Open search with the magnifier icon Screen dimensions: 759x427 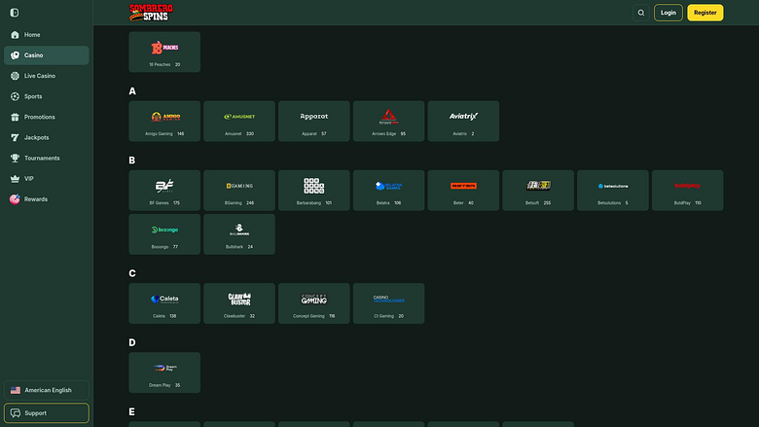(x=641, y=13)
